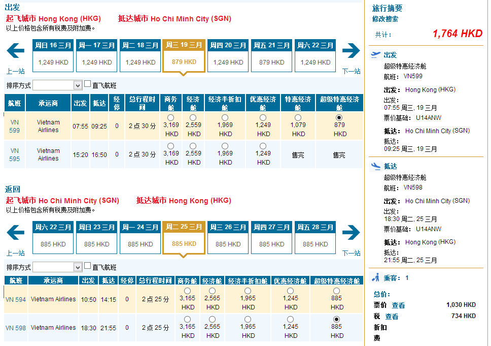This screenshot has width=491, height=346.
Task: Click the arrival airplane icon in the summary
Action: click(x=376, y=166)
